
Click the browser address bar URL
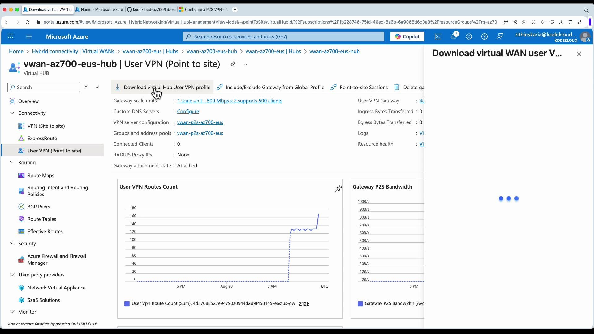click(270, 22)
